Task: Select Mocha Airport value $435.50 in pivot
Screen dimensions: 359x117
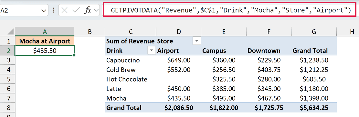Action: pos(179,98)
